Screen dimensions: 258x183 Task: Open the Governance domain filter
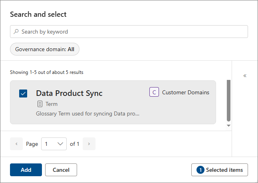[45, 49]
